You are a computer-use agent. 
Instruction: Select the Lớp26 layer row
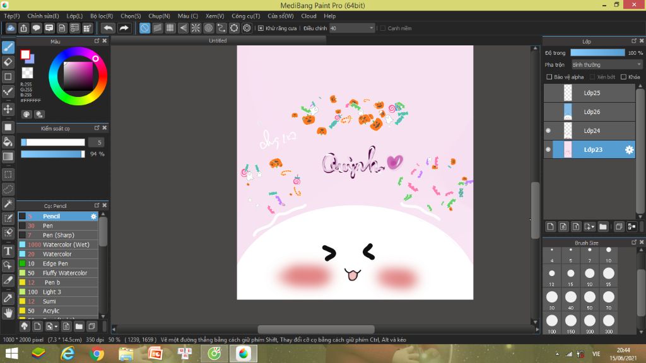590,112
